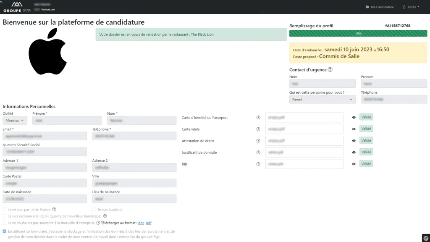The height and width of the screenshot is (242, 430).
Task: Click the Carte d'Identité file name field
Action: 304,118
